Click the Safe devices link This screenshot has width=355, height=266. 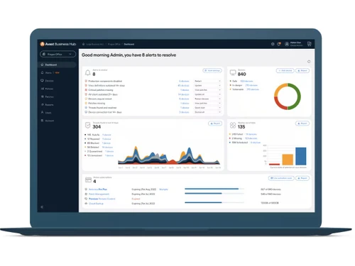tap(246, 81)
